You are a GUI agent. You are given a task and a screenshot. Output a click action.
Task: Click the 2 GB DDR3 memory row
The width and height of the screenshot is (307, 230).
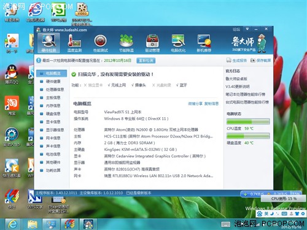[x=114, y=143]
